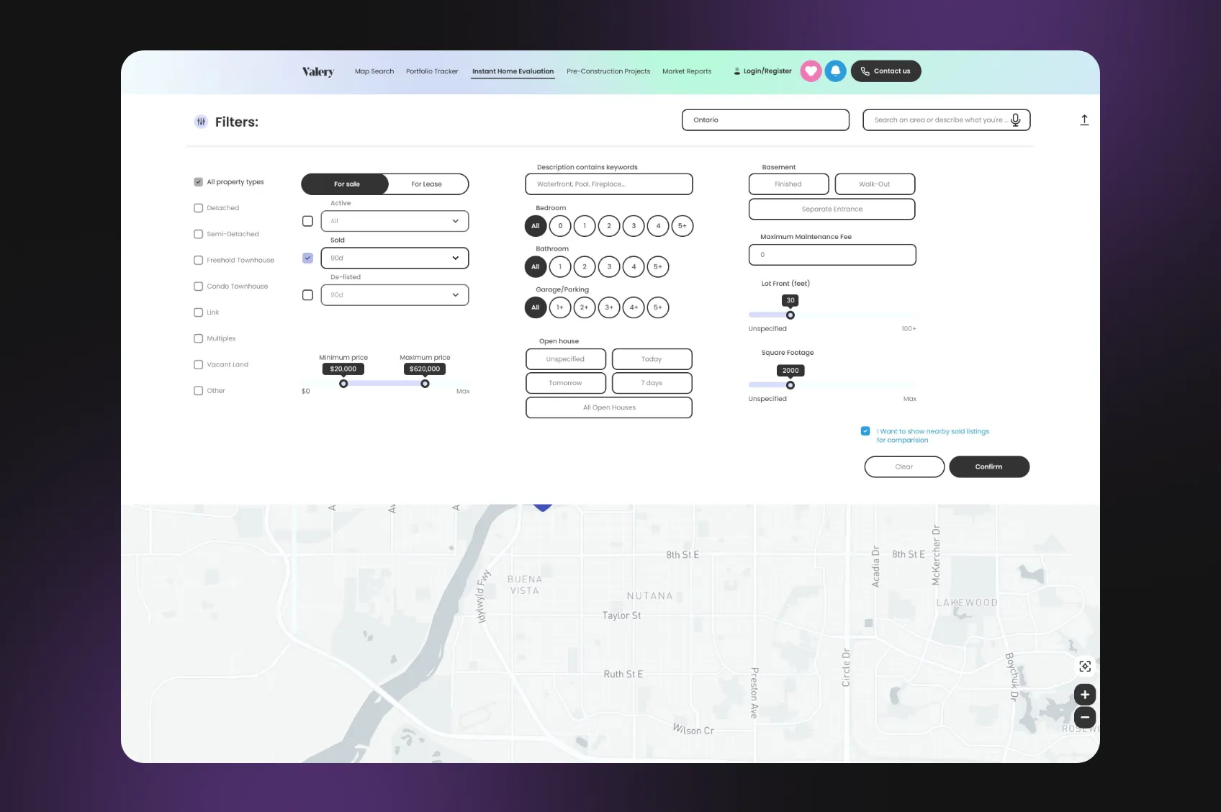Expand the Active status dropdown

[x=395, y=221]
